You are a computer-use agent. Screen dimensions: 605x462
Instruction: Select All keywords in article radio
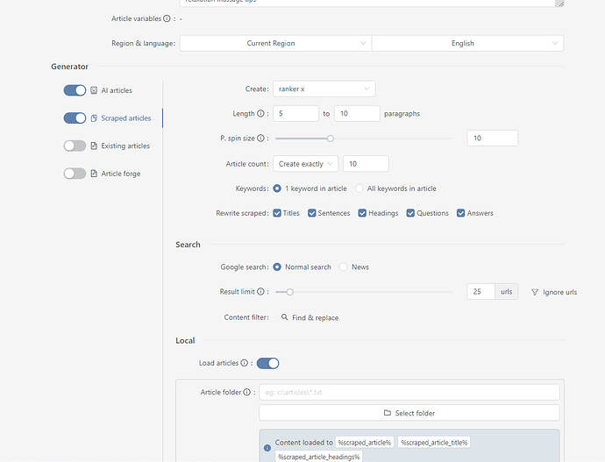click(x=359, y=188)
